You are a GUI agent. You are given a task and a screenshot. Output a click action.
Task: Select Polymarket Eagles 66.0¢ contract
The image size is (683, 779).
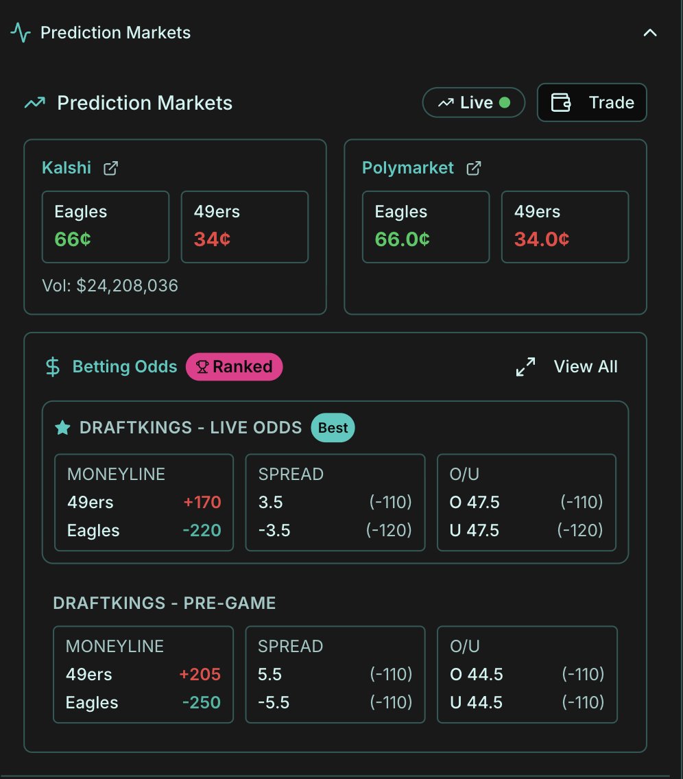click(426, 227)
